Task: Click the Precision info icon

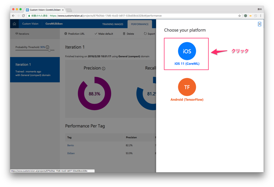Action: point(104,68)
